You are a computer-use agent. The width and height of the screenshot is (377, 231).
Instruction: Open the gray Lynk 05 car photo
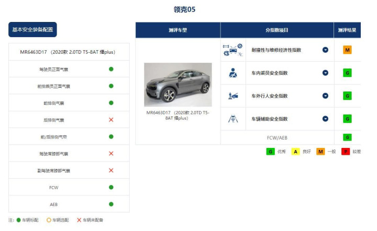pos(178,85)
